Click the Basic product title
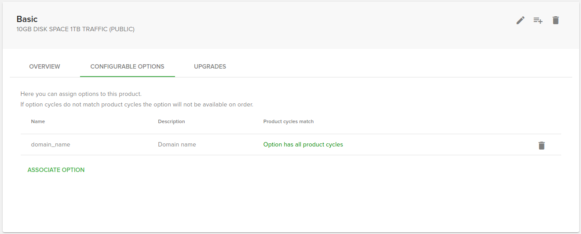The image size is (581, 234). point(27,19)
